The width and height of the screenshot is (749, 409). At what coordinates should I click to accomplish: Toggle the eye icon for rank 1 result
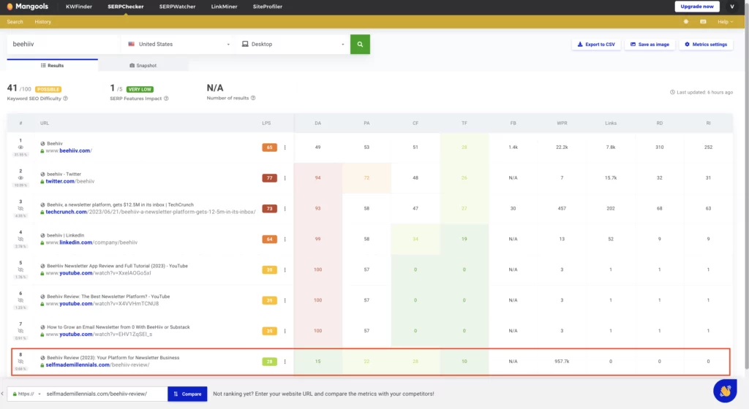point(21,148)
